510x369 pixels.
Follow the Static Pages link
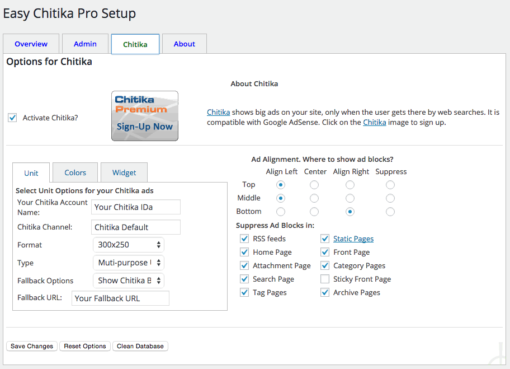coord(353,239)
